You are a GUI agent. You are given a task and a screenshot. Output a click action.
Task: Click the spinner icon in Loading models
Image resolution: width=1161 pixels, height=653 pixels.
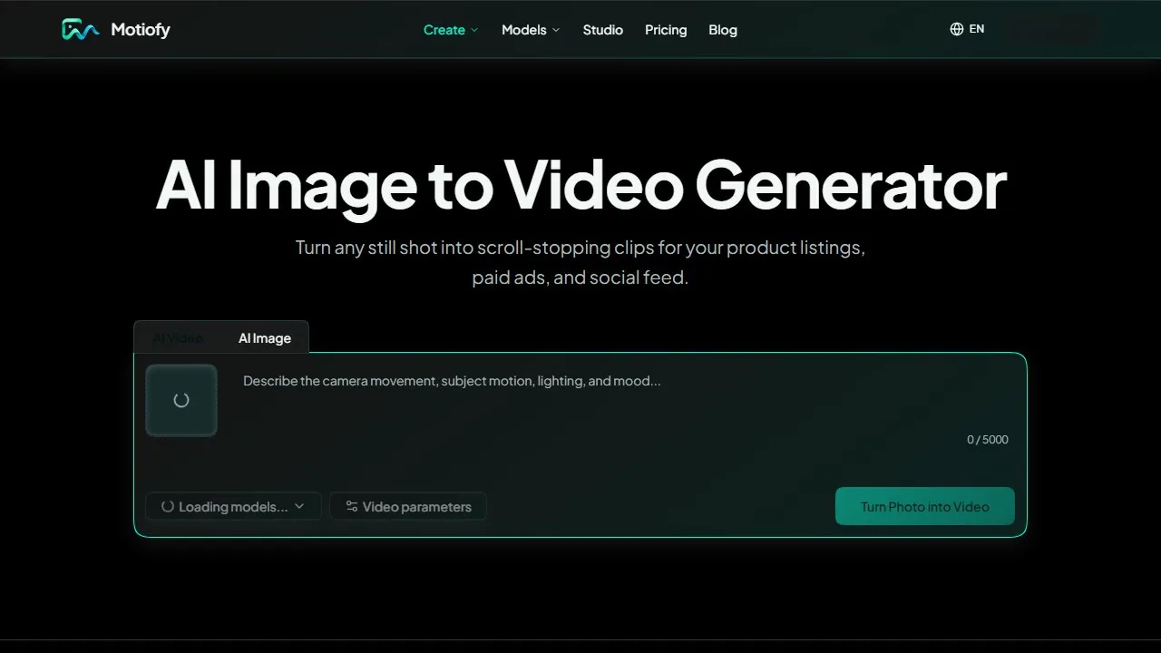click(168, 506)
